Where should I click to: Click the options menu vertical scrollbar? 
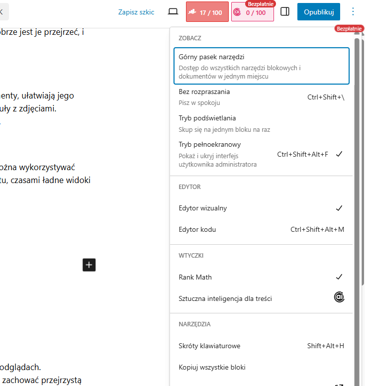(x=357, y=199)
